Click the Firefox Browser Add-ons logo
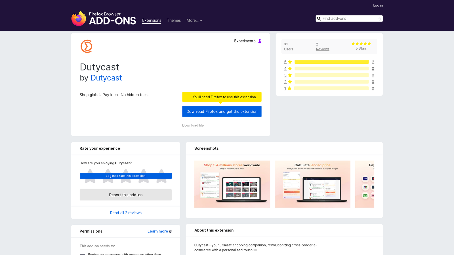 point(104,18)
